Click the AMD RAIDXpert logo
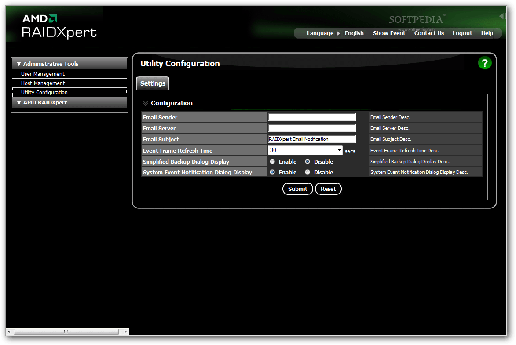Image resolution: width=516 pixels, height=345 pixels. point(59,27)
